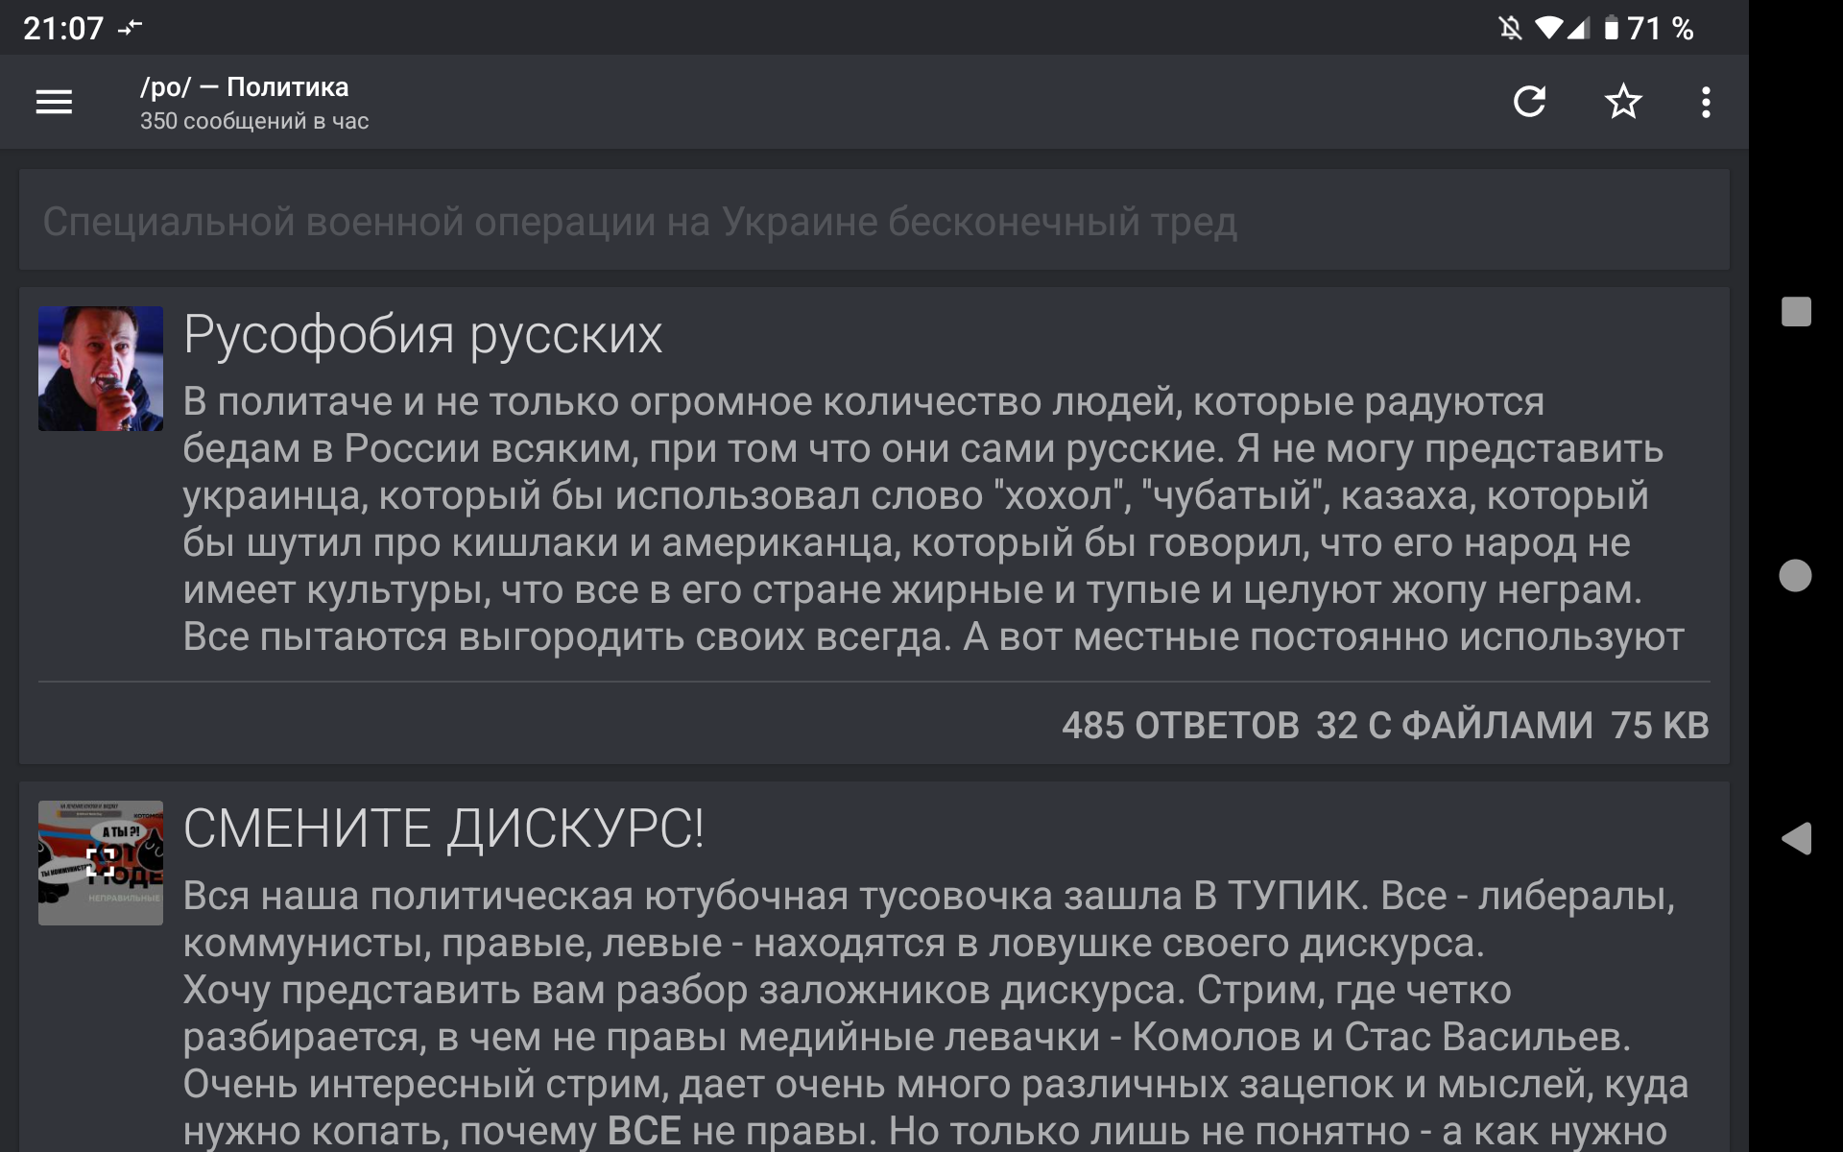Tap the 75 KB size label
The width and height of the screenshot is (1843, 1152).
[1660, 726]
